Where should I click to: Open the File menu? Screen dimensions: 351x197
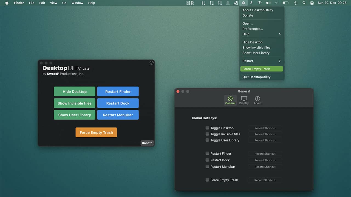click(32, 3)
